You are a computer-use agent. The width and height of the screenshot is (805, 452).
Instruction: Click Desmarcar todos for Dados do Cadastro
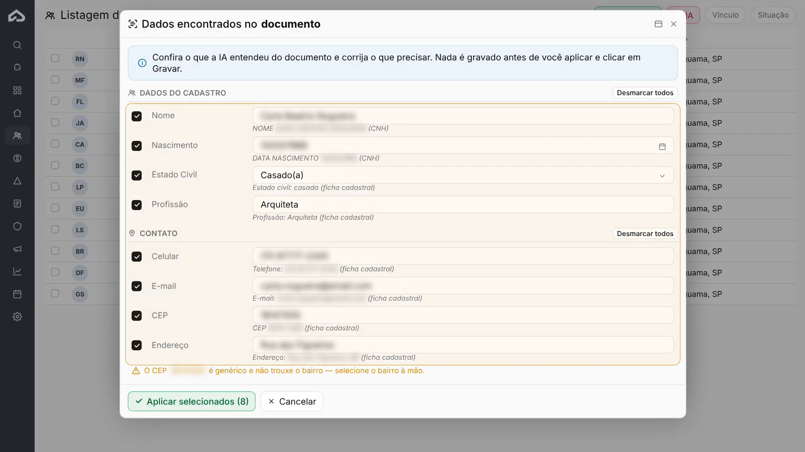click(x=645, y=93)
